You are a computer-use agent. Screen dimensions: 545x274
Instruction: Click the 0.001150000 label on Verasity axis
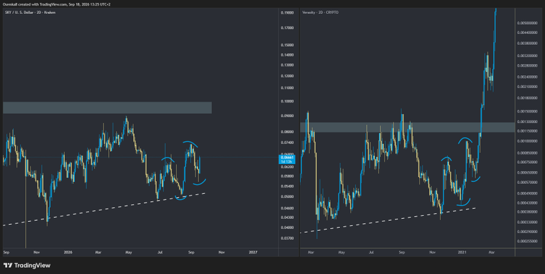point(527,132)
